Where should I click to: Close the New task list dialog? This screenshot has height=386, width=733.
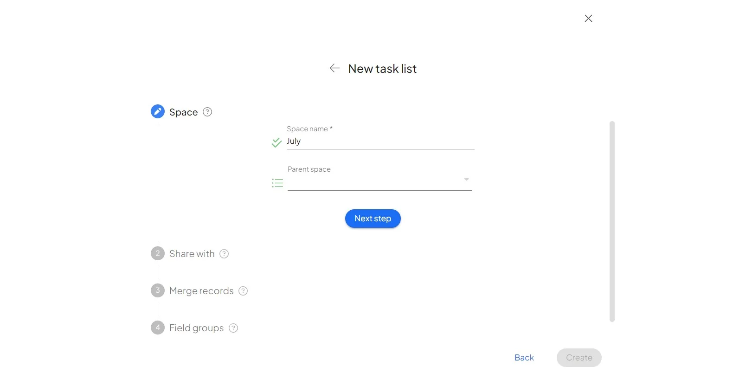(x=588, y=18)
